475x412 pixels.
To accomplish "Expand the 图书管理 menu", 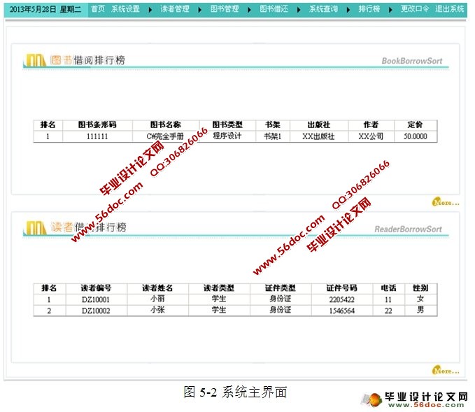I will (224, 10).
